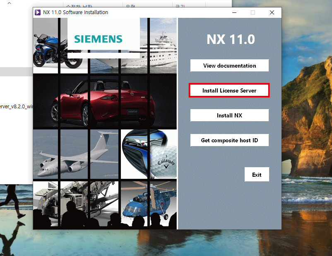Select server_v8.2.0 file in background Explorer window
Viewport: 332px width, 256px height.
(x=17, y=106)
